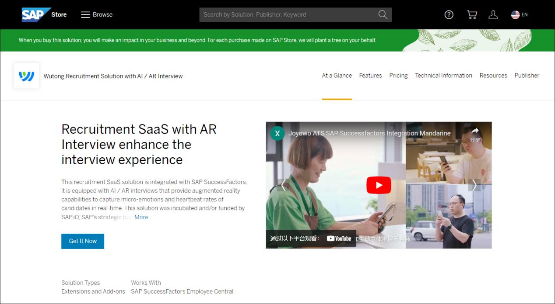The height and width of the screenshot is (304, 555).
Task: Switch to the Features tab
Action: [x=370, y=76]
